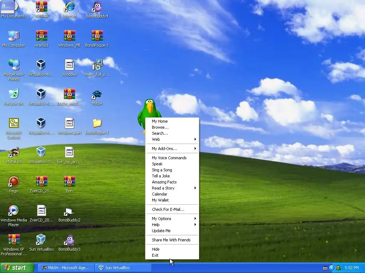The width and height of the screenshot is (365, 273).
Task: Select Check For E-Mail... entry
Action: tap(172, 209)
